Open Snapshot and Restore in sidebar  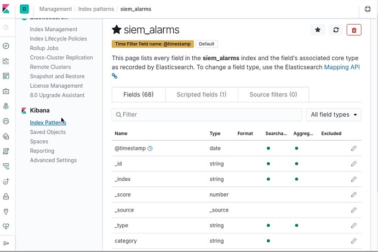pos(57,76)
